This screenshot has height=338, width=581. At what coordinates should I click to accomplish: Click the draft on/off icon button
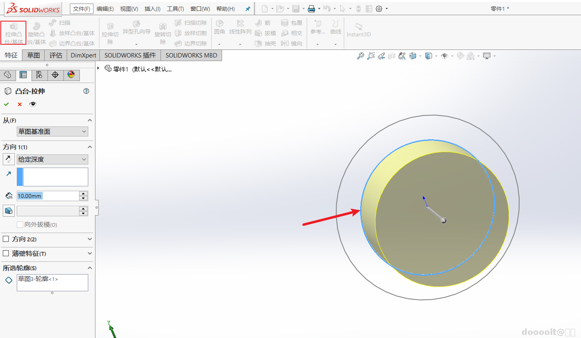click(8, 211)
